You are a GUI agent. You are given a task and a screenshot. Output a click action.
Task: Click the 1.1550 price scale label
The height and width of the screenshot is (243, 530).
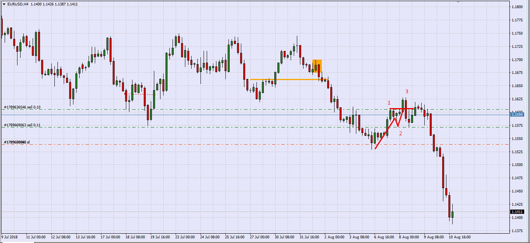(x=517, y=138)
